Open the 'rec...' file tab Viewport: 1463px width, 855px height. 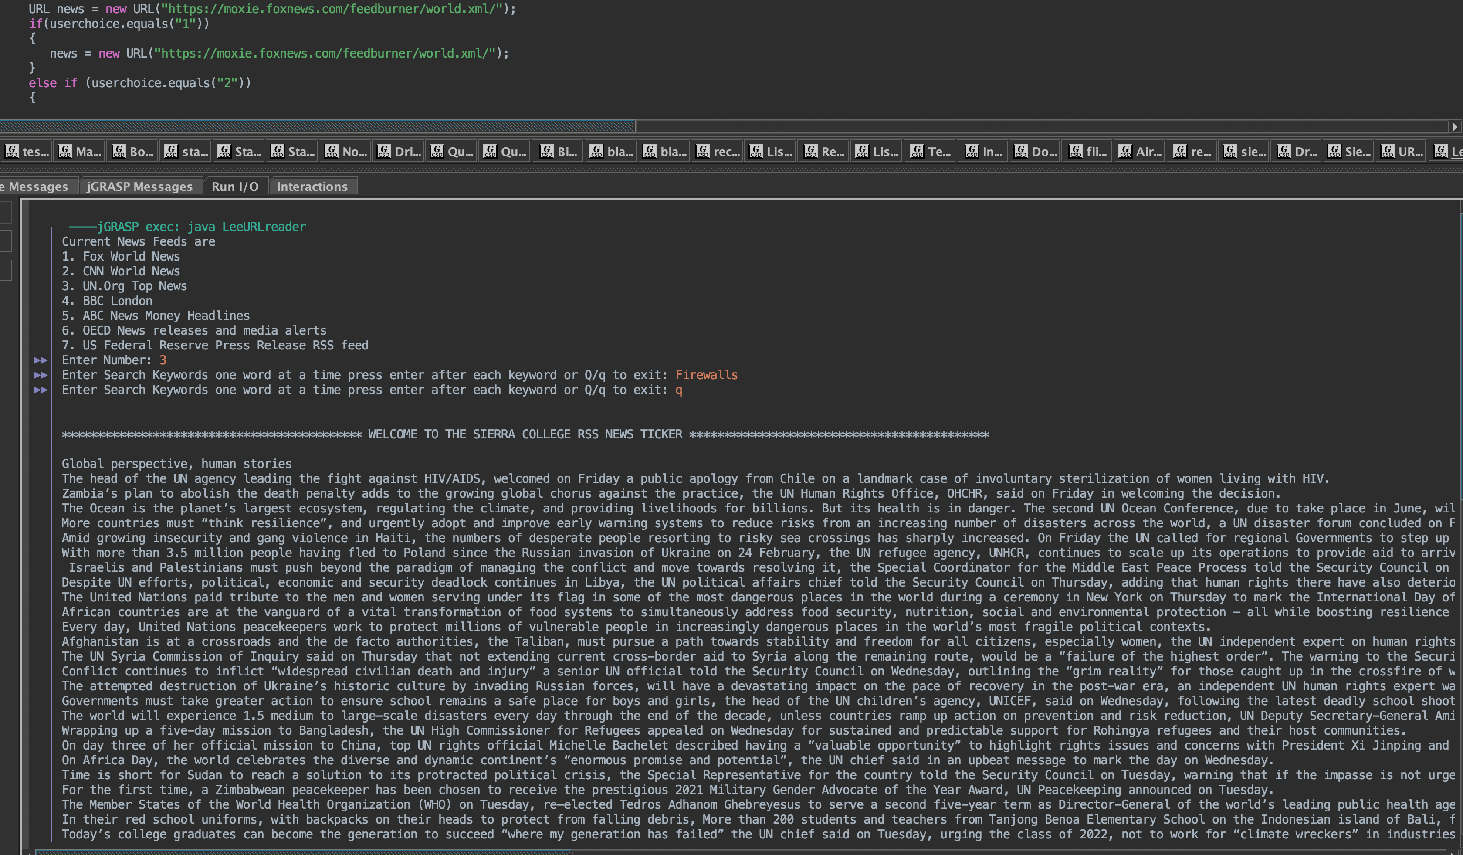pos(718,152)
